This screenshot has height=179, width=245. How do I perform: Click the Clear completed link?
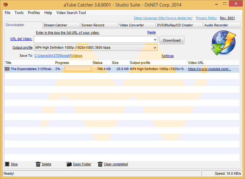tap(116, 164)
